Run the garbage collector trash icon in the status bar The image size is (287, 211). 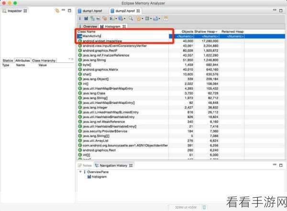[x=204, y=207]
